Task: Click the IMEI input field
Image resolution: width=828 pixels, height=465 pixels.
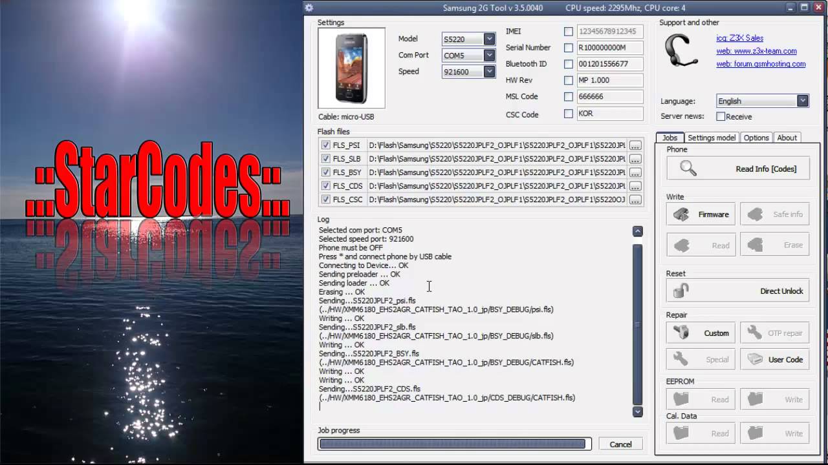Action: (x=609, y=32)
